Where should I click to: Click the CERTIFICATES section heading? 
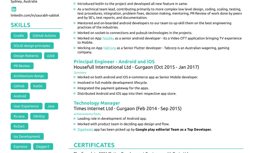click(x=94, y=145)
